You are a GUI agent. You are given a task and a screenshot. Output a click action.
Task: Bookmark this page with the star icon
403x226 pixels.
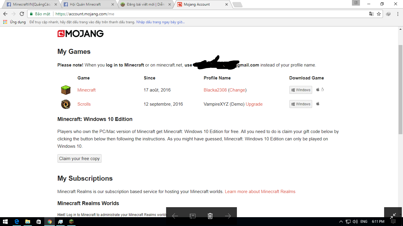click(x=379, y=14)
